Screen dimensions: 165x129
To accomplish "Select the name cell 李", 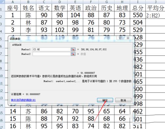I will click(x=28, y=30).
